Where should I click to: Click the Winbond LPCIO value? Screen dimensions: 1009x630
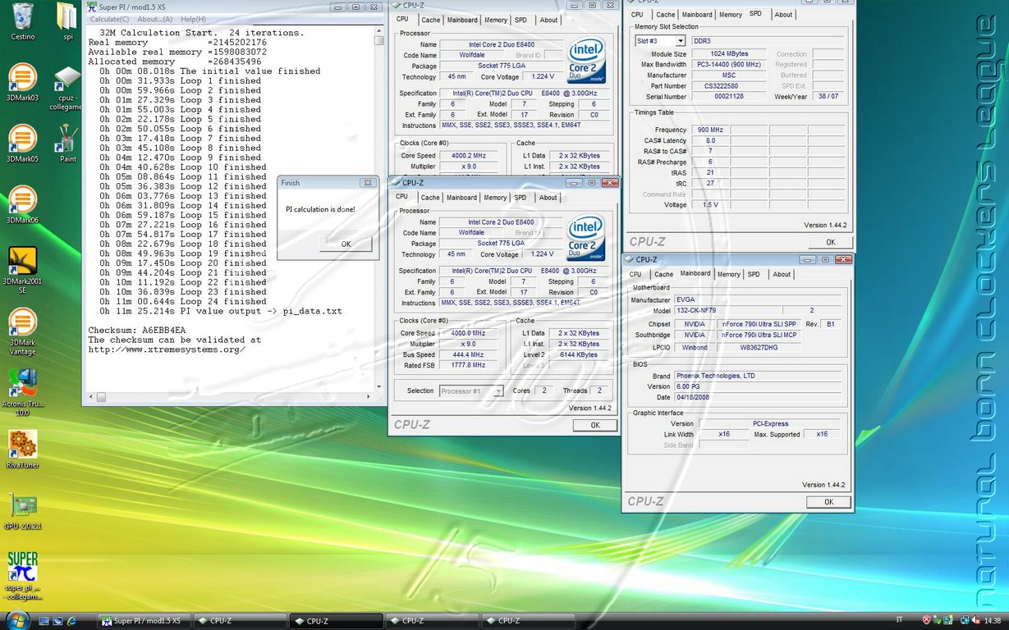point(694,347)
